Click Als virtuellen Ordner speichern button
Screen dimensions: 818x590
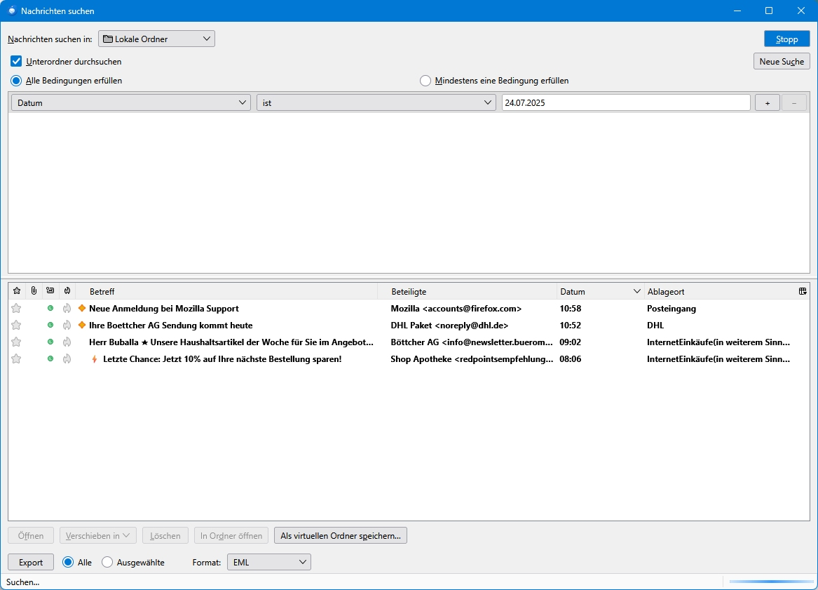click(340, 536)
